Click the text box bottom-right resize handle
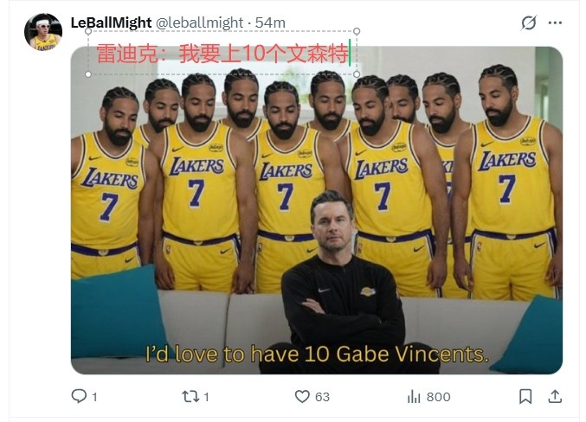 click(x=357, y=74)
